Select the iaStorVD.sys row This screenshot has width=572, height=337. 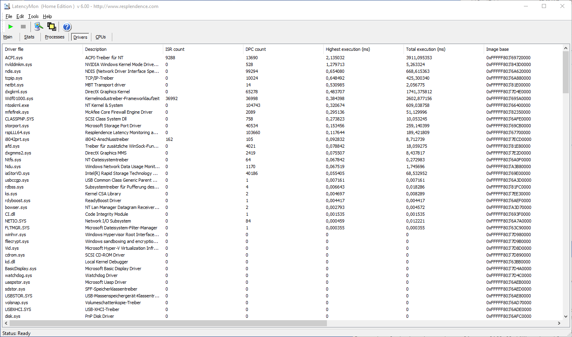tap(282, 173)
